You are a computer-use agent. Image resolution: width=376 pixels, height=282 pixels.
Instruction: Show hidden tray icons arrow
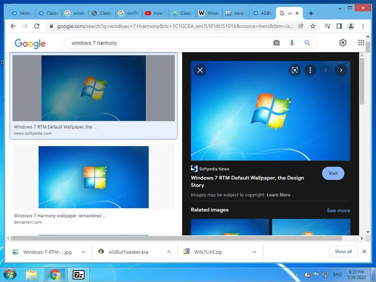pyautogui.click(x=297, y=275)
